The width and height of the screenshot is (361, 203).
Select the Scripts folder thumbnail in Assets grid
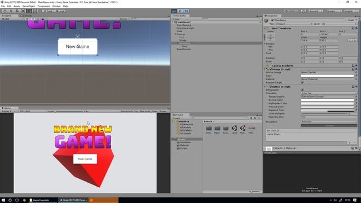pyautogui.click(x=226, y=128)
